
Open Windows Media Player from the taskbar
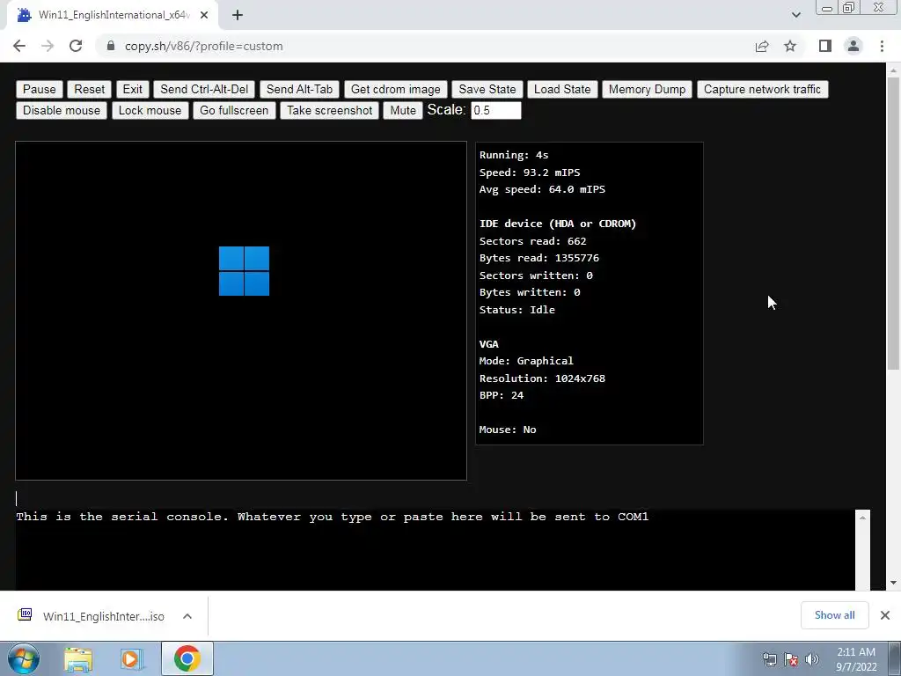pyautogui.click(x=132, y=658)
